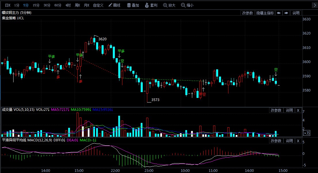Click the 23:00 time axis label
This screenshot has width=318, height=173.
pos(149,171)
